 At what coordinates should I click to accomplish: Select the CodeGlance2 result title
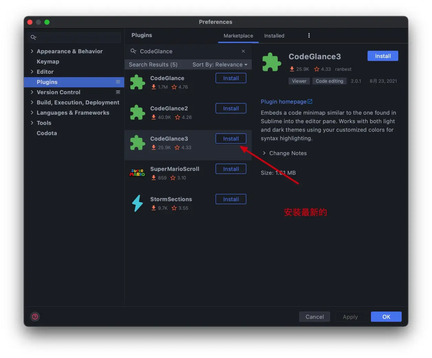click(169, 108)
